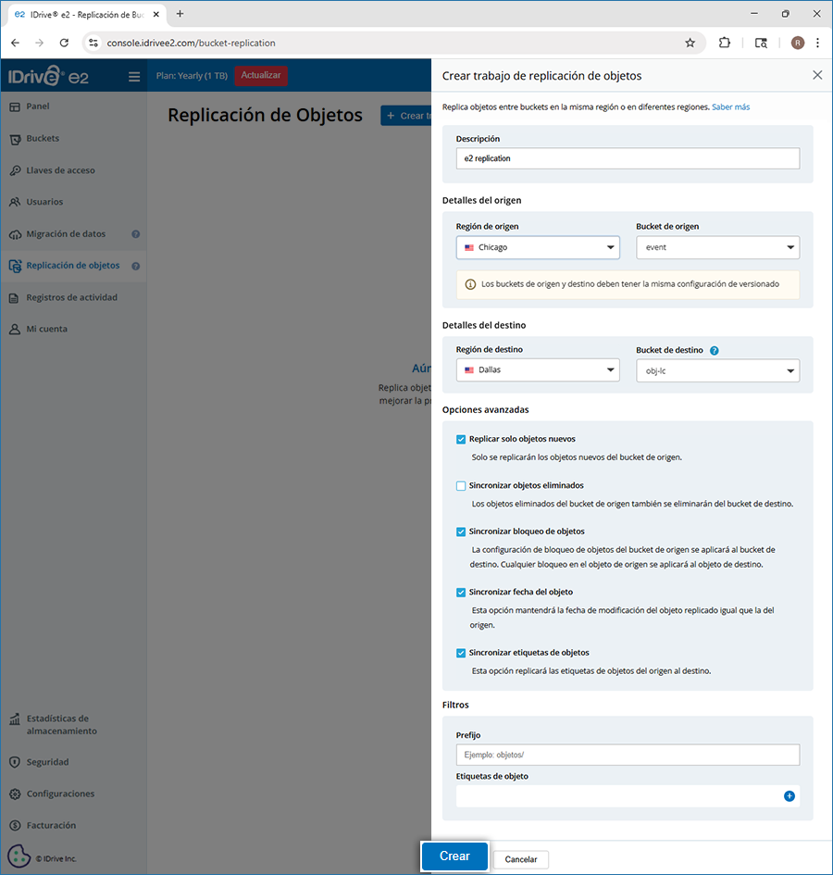833x875 pixels.
Task: Open Llaves de acceso in sidebar
Action: pos(60,170)
